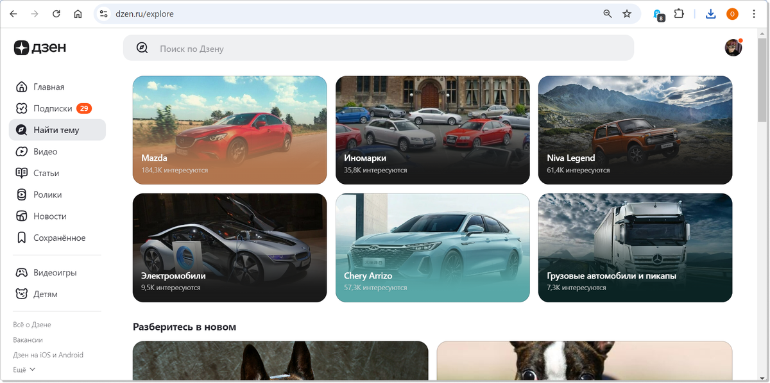Open Ролики section label

coord(47,195)
